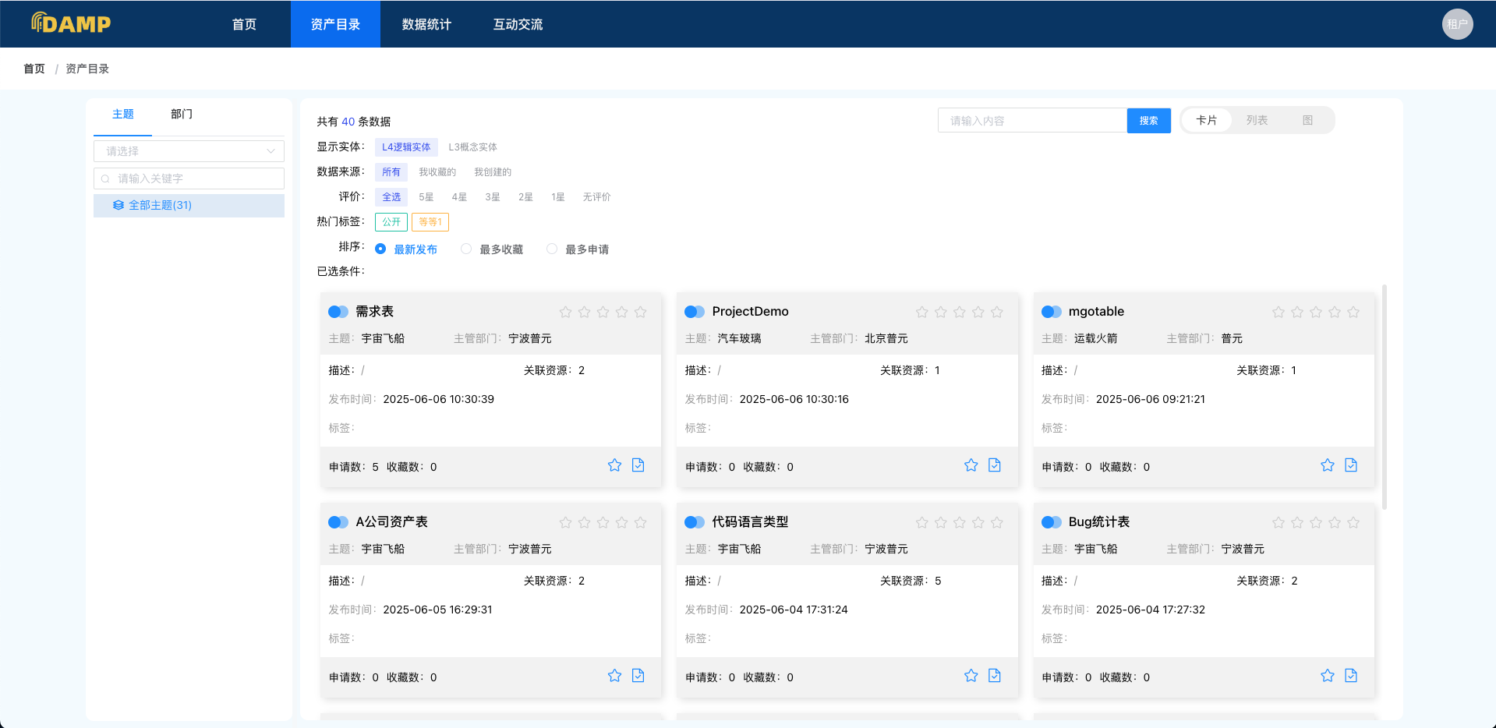Click the 搜索 button
This screenshot has height=728, width=1496.
pos(1148,121)
